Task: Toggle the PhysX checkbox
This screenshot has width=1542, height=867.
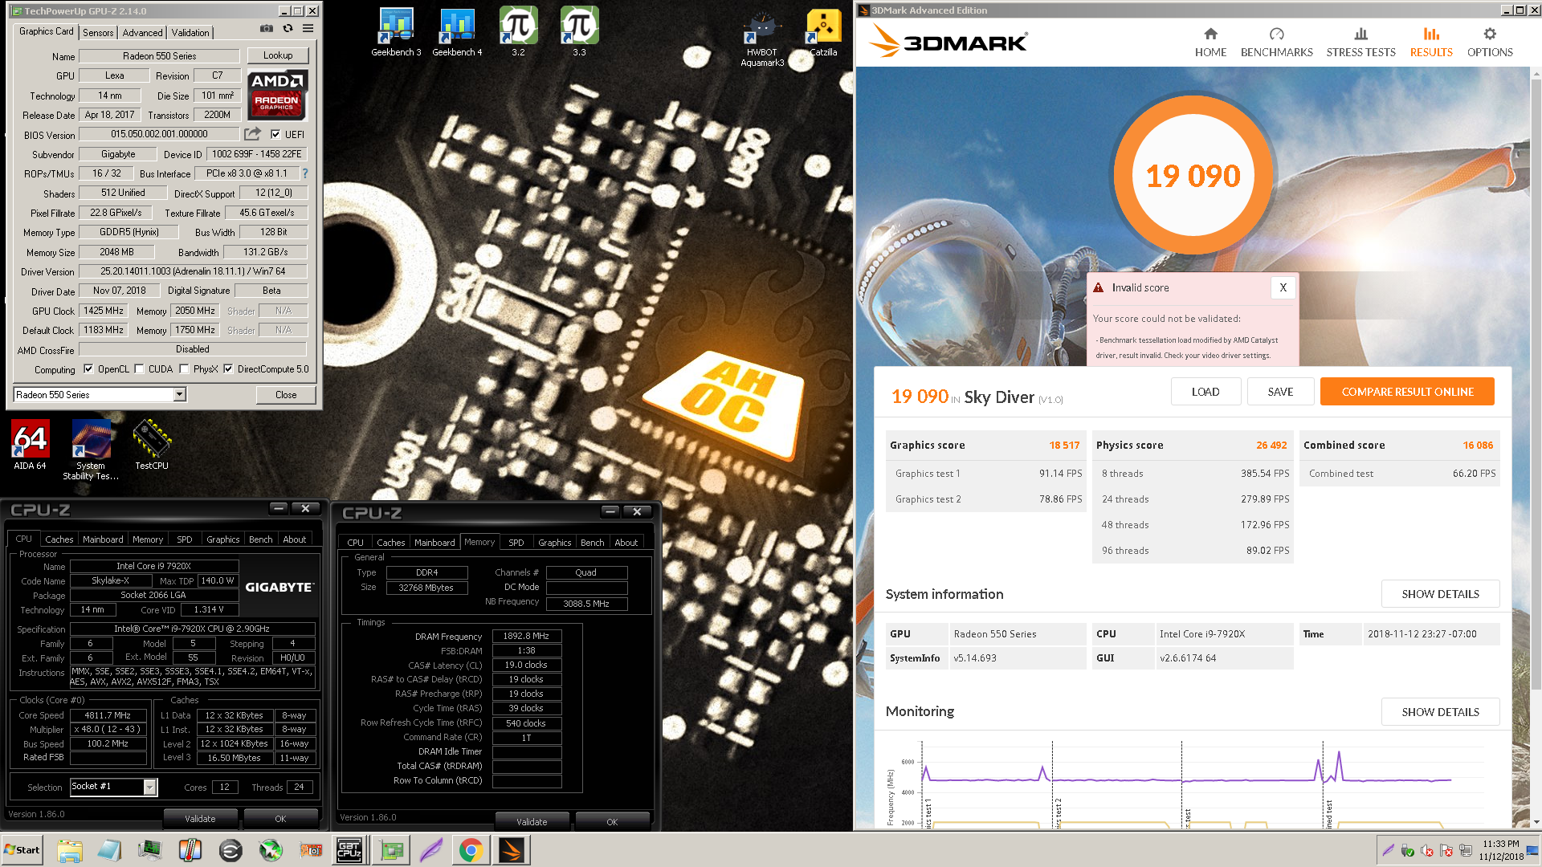Action: click(x=185, y=369)
